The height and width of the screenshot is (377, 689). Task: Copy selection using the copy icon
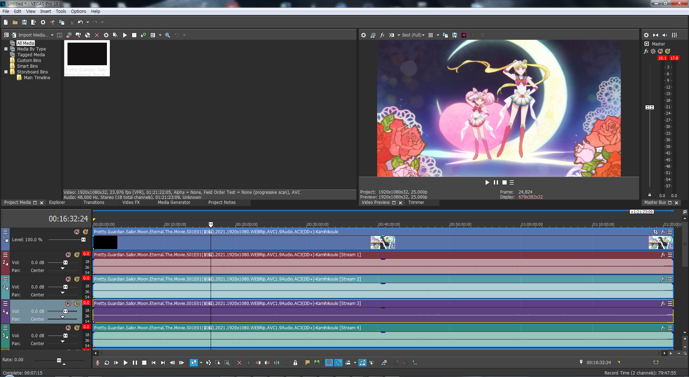coord(62,22)
